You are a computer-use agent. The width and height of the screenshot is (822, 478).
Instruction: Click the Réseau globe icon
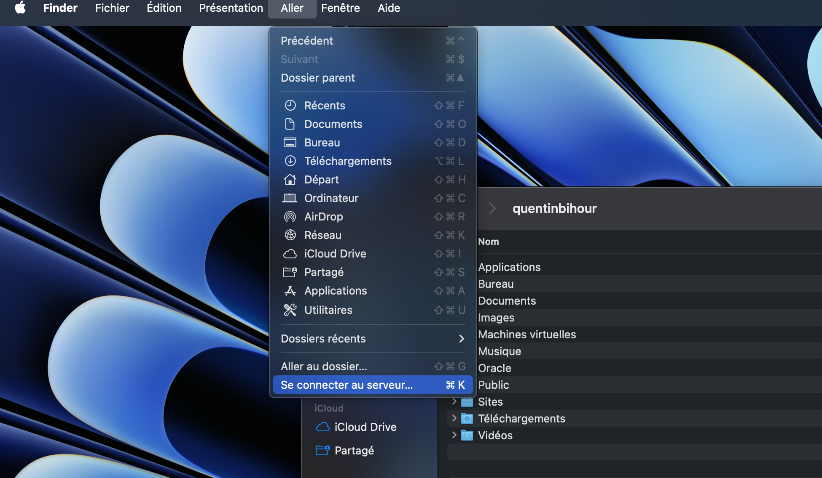pos(290,235)
